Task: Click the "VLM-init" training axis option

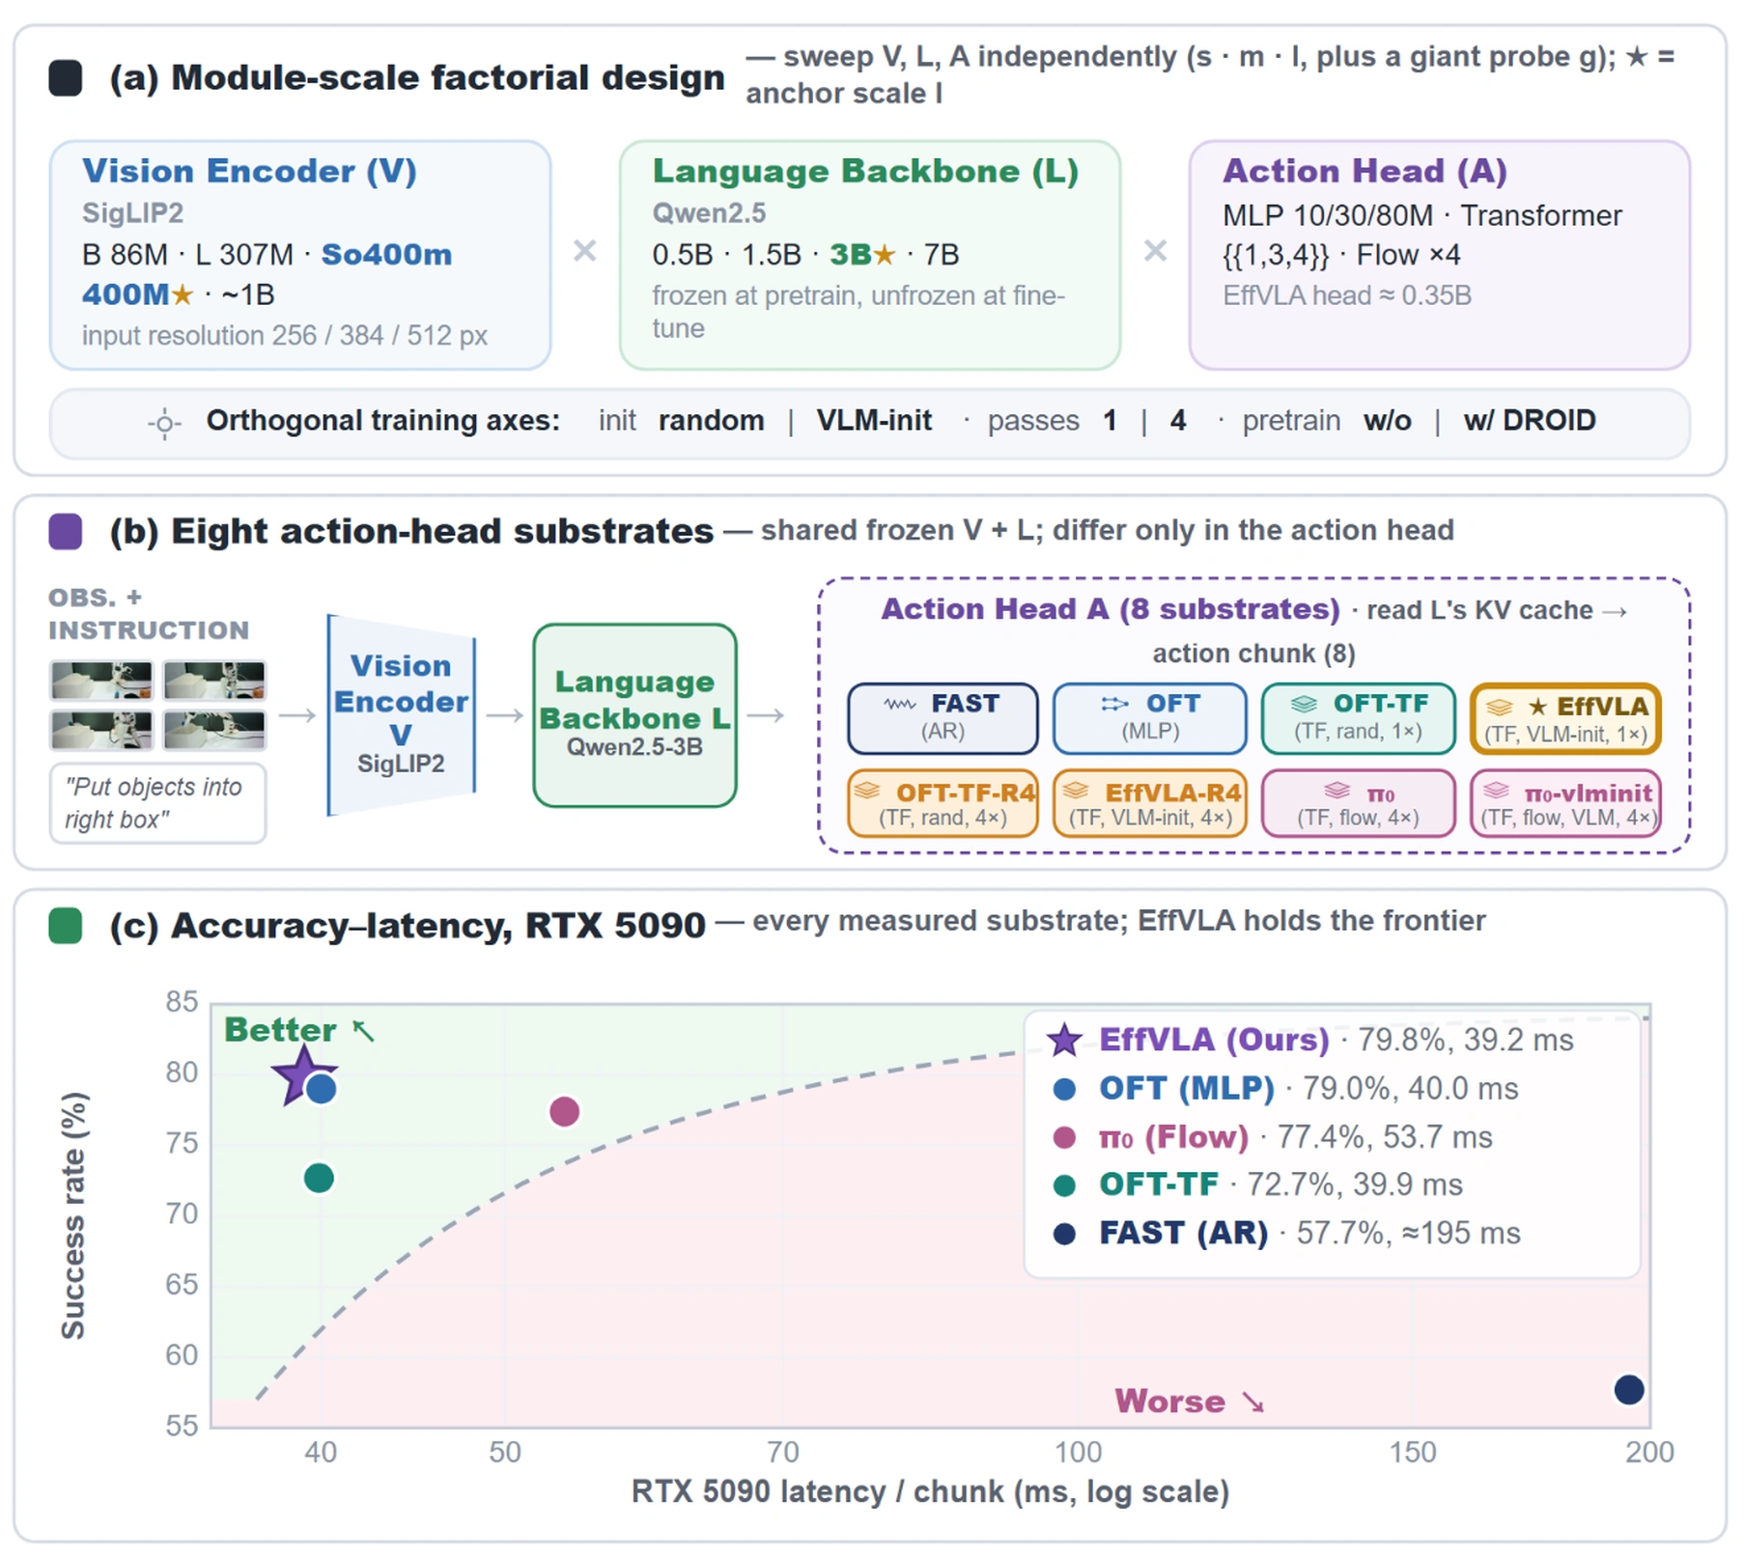Action: click(x=874, y=421)
